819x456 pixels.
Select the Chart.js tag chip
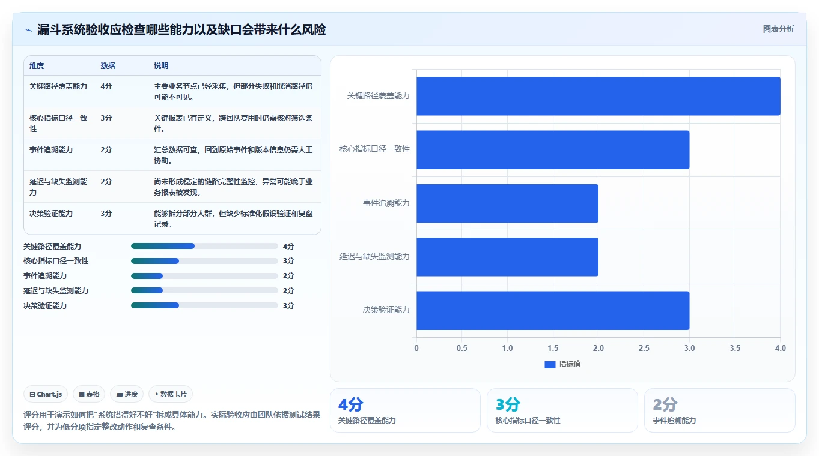[x=46, y=394]
